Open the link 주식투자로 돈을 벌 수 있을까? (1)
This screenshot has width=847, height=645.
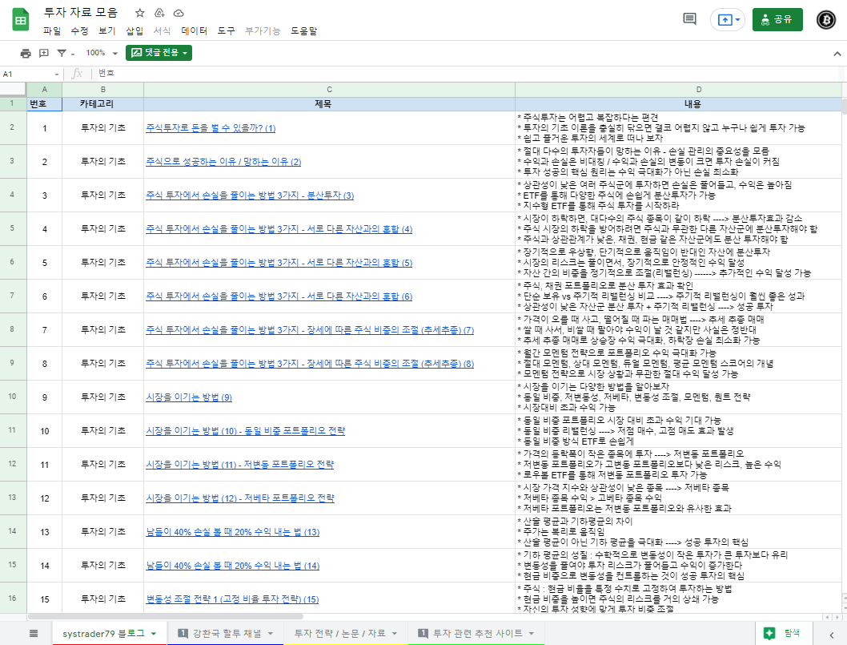point(209,128)
